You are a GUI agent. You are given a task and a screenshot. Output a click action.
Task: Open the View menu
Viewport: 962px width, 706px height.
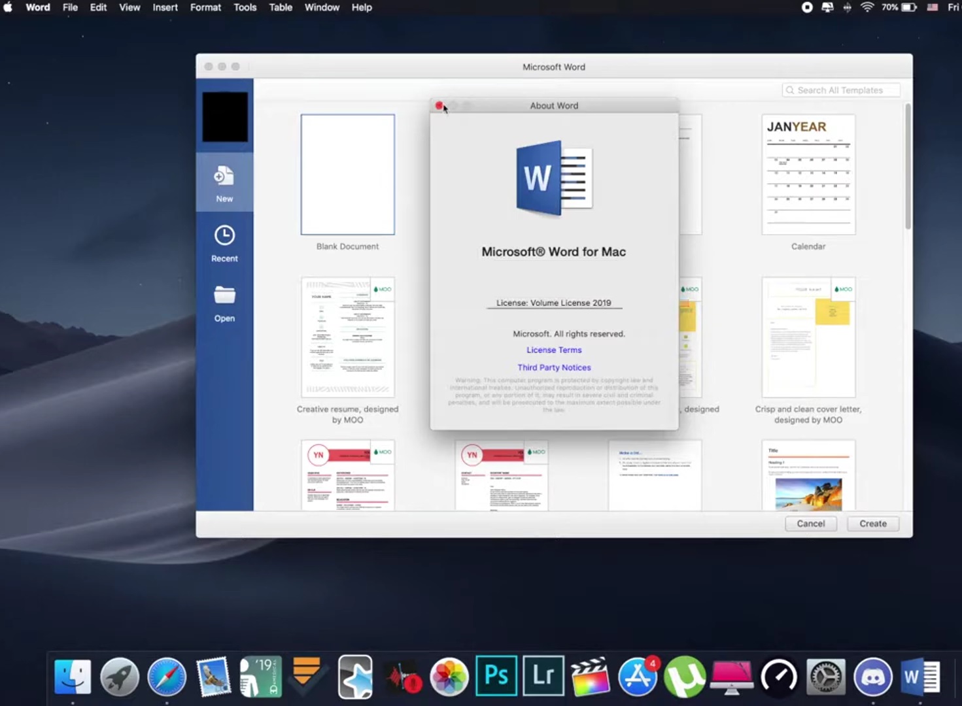point(129,7)
